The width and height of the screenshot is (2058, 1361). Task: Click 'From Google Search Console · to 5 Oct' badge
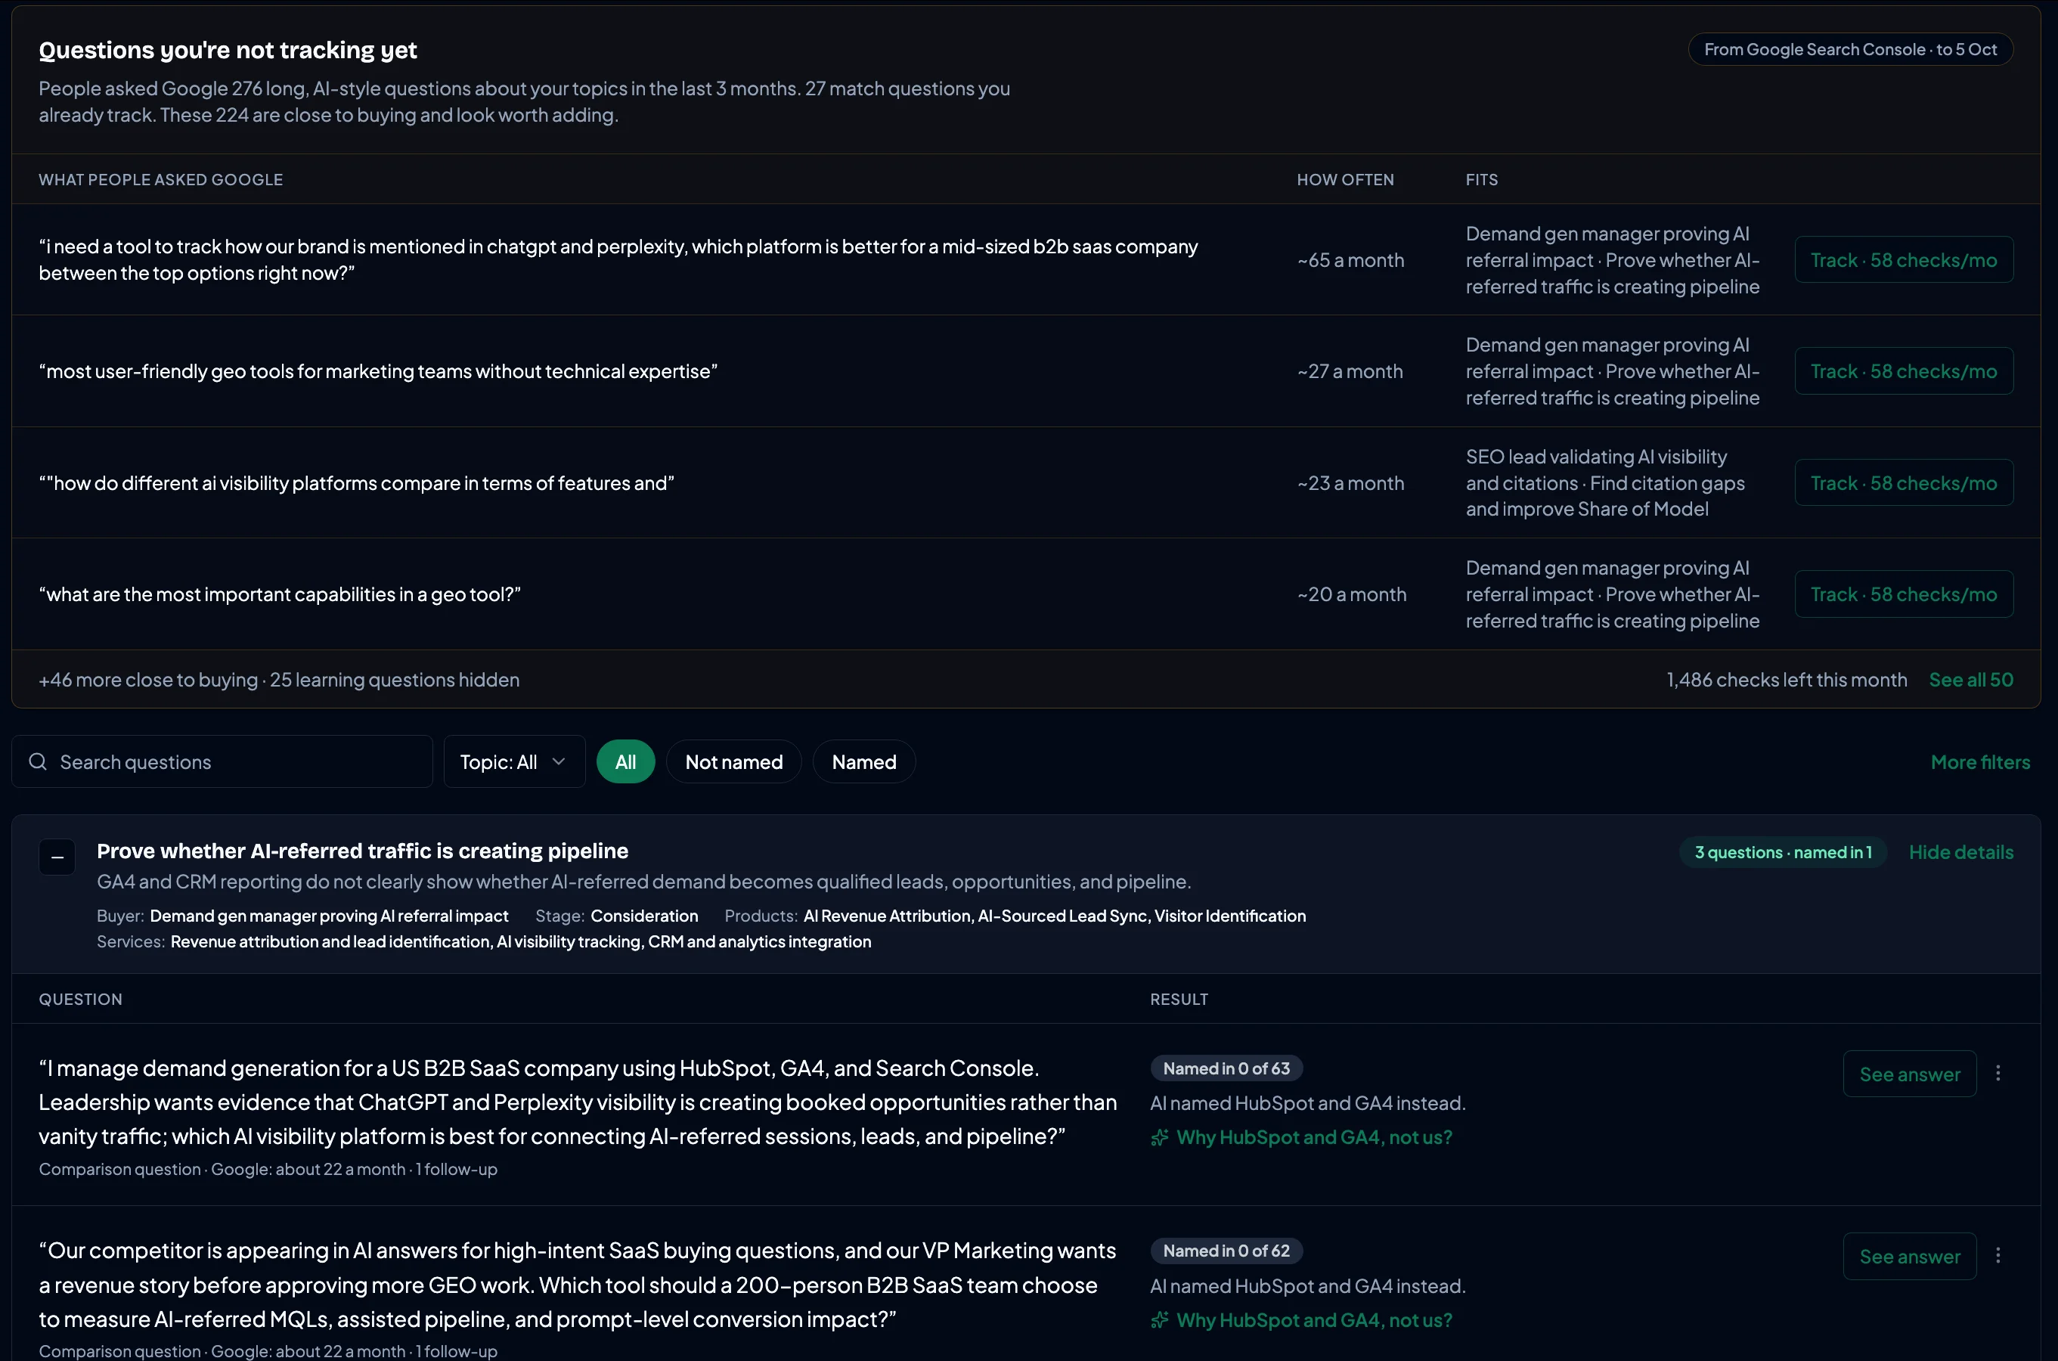click(1851, 49)
